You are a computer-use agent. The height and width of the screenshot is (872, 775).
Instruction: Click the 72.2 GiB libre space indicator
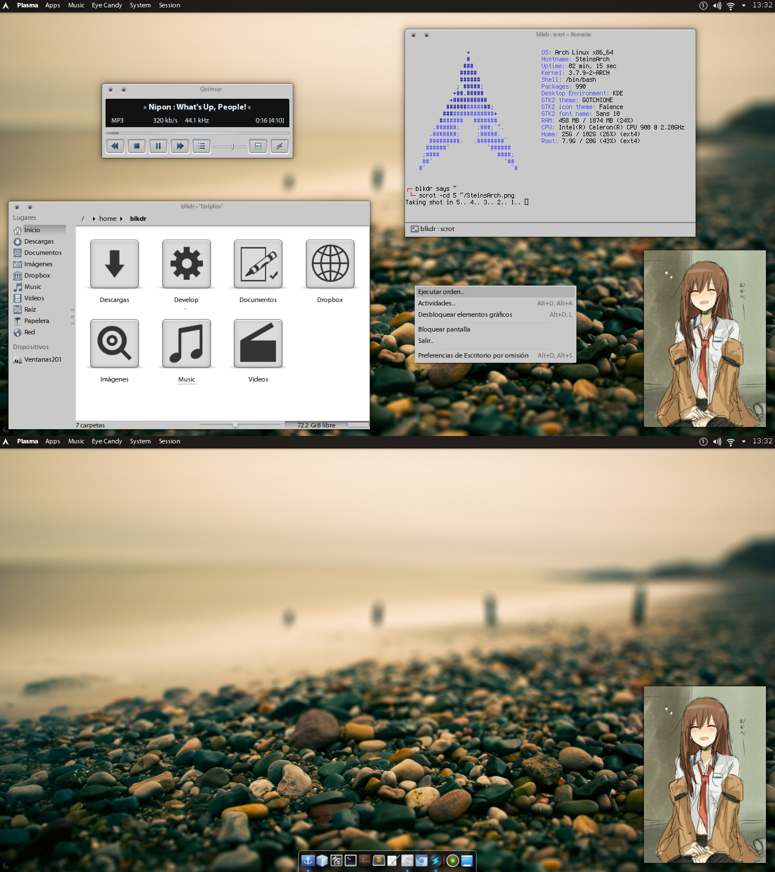(327, 425)
